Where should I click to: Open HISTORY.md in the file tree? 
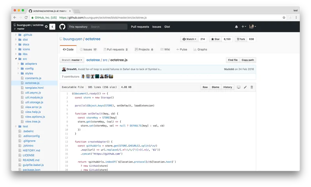[x=31, y=150]
